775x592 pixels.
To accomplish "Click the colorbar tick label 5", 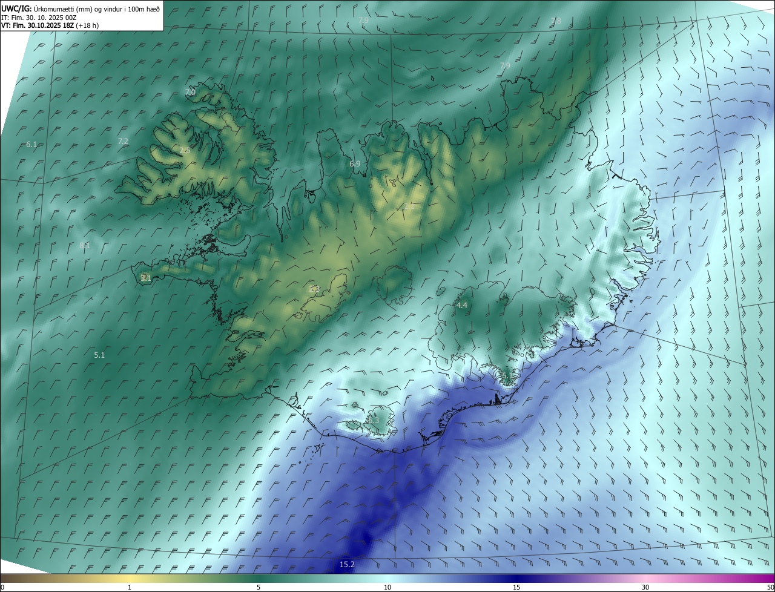I will (x=259, y=587).
